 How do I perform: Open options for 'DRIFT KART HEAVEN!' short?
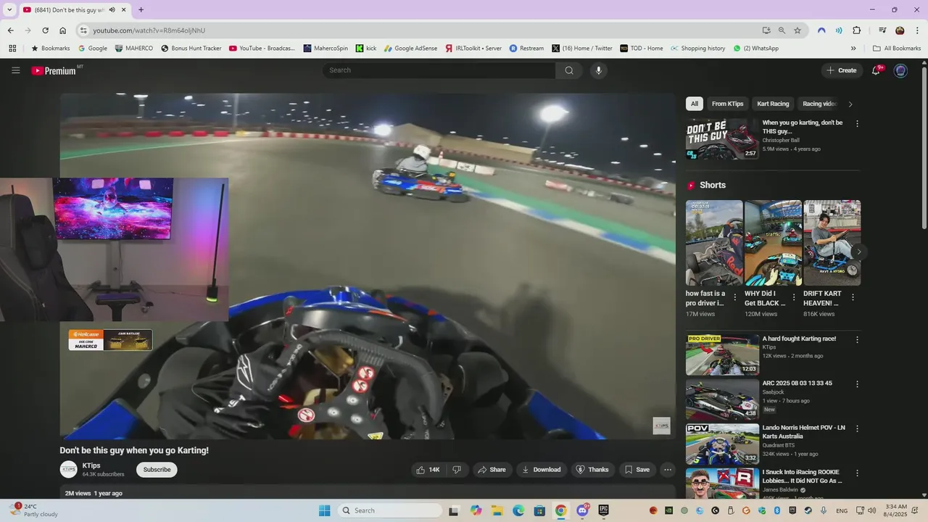pos(853,297)
